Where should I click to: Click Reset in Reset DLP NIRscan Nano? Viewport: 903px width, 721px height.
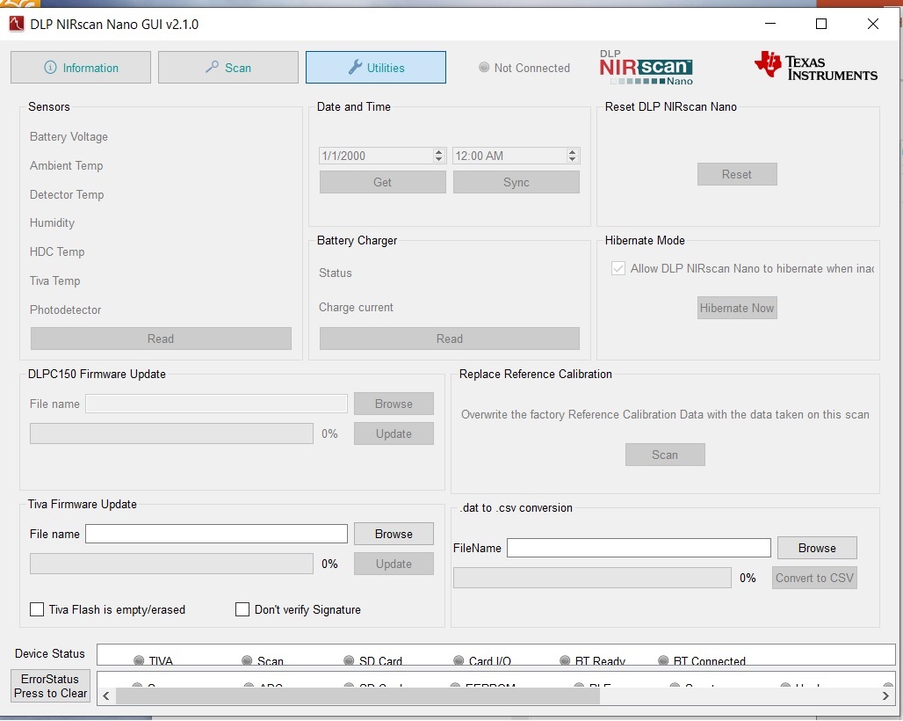tap(737, 174)
